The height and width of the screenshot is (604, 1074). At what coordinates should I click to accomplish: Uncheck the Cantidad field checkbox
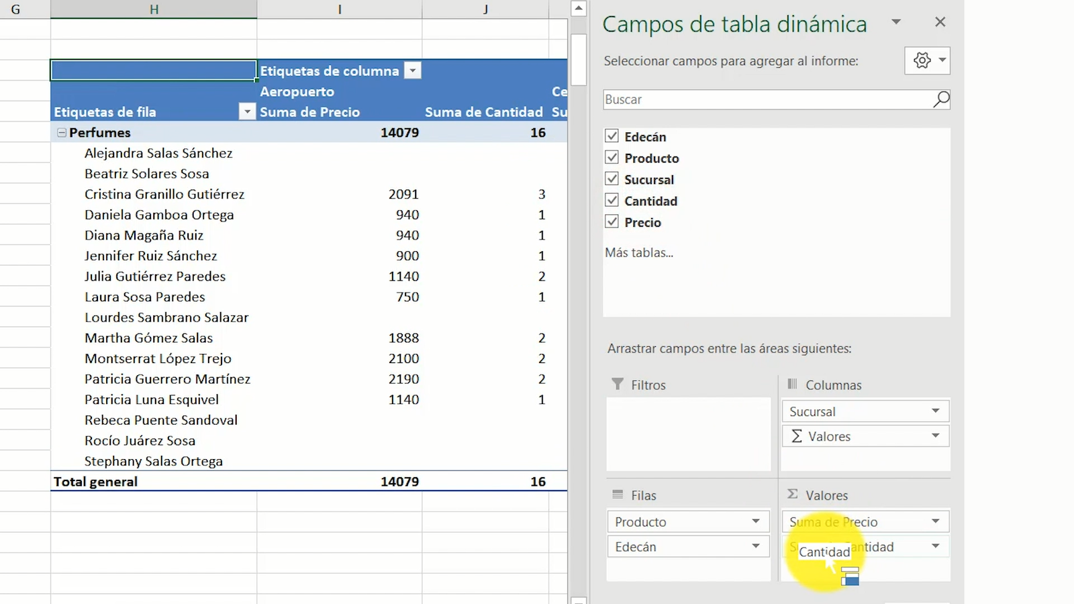pyautogui.click(x=612, y=201)
